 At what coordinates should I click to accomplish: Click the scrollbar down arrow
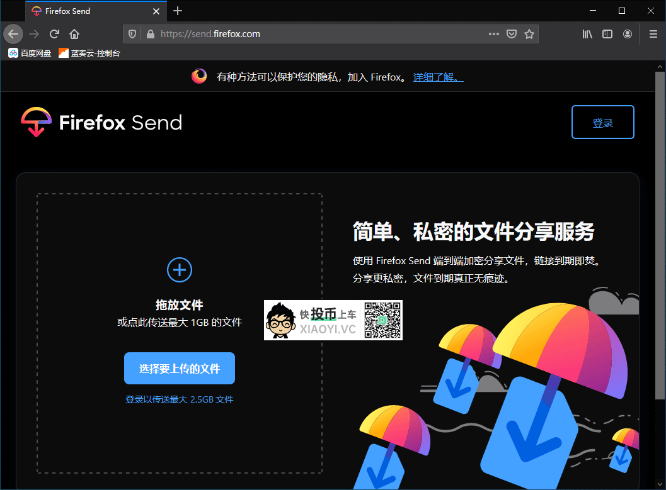pos(660,484)
